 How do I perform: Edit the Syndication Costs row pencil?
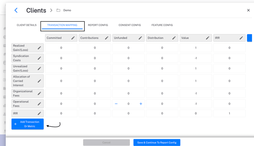pyautogui.click(x=39, y=58)
